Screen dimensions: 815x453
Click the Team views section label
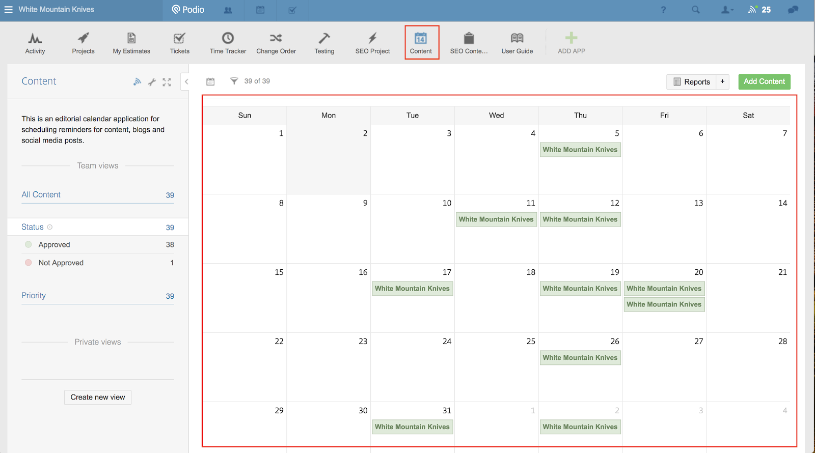tap(98, 166)
